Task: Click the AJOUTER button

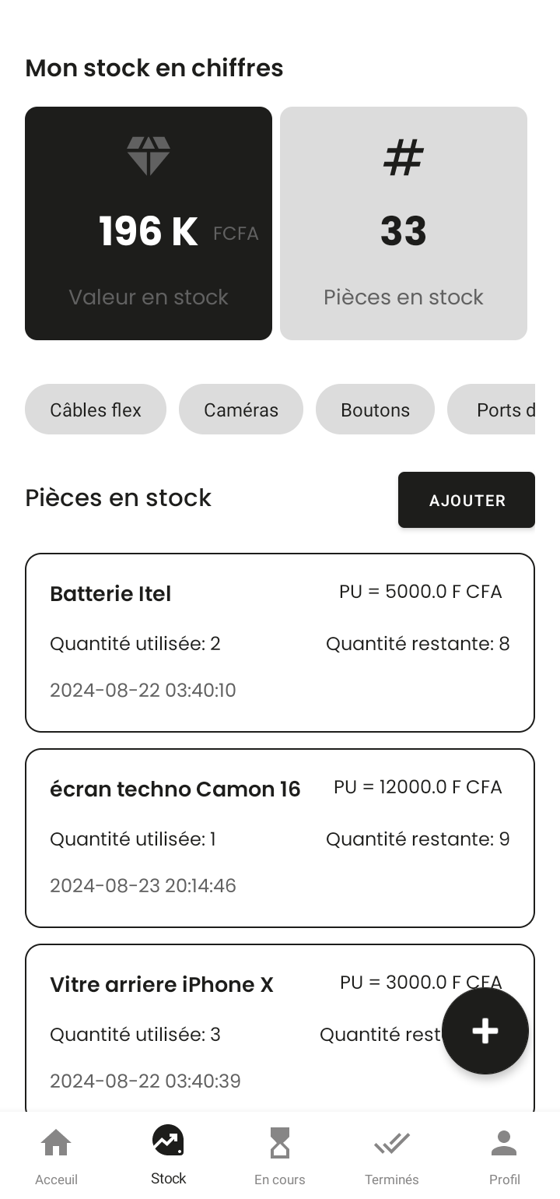Action: click(x=467, y=500)
